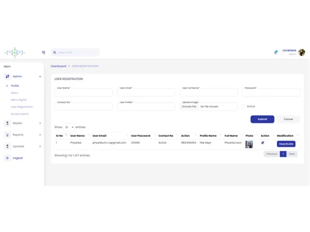Focus the User Email input field

(x=146, y=92)
